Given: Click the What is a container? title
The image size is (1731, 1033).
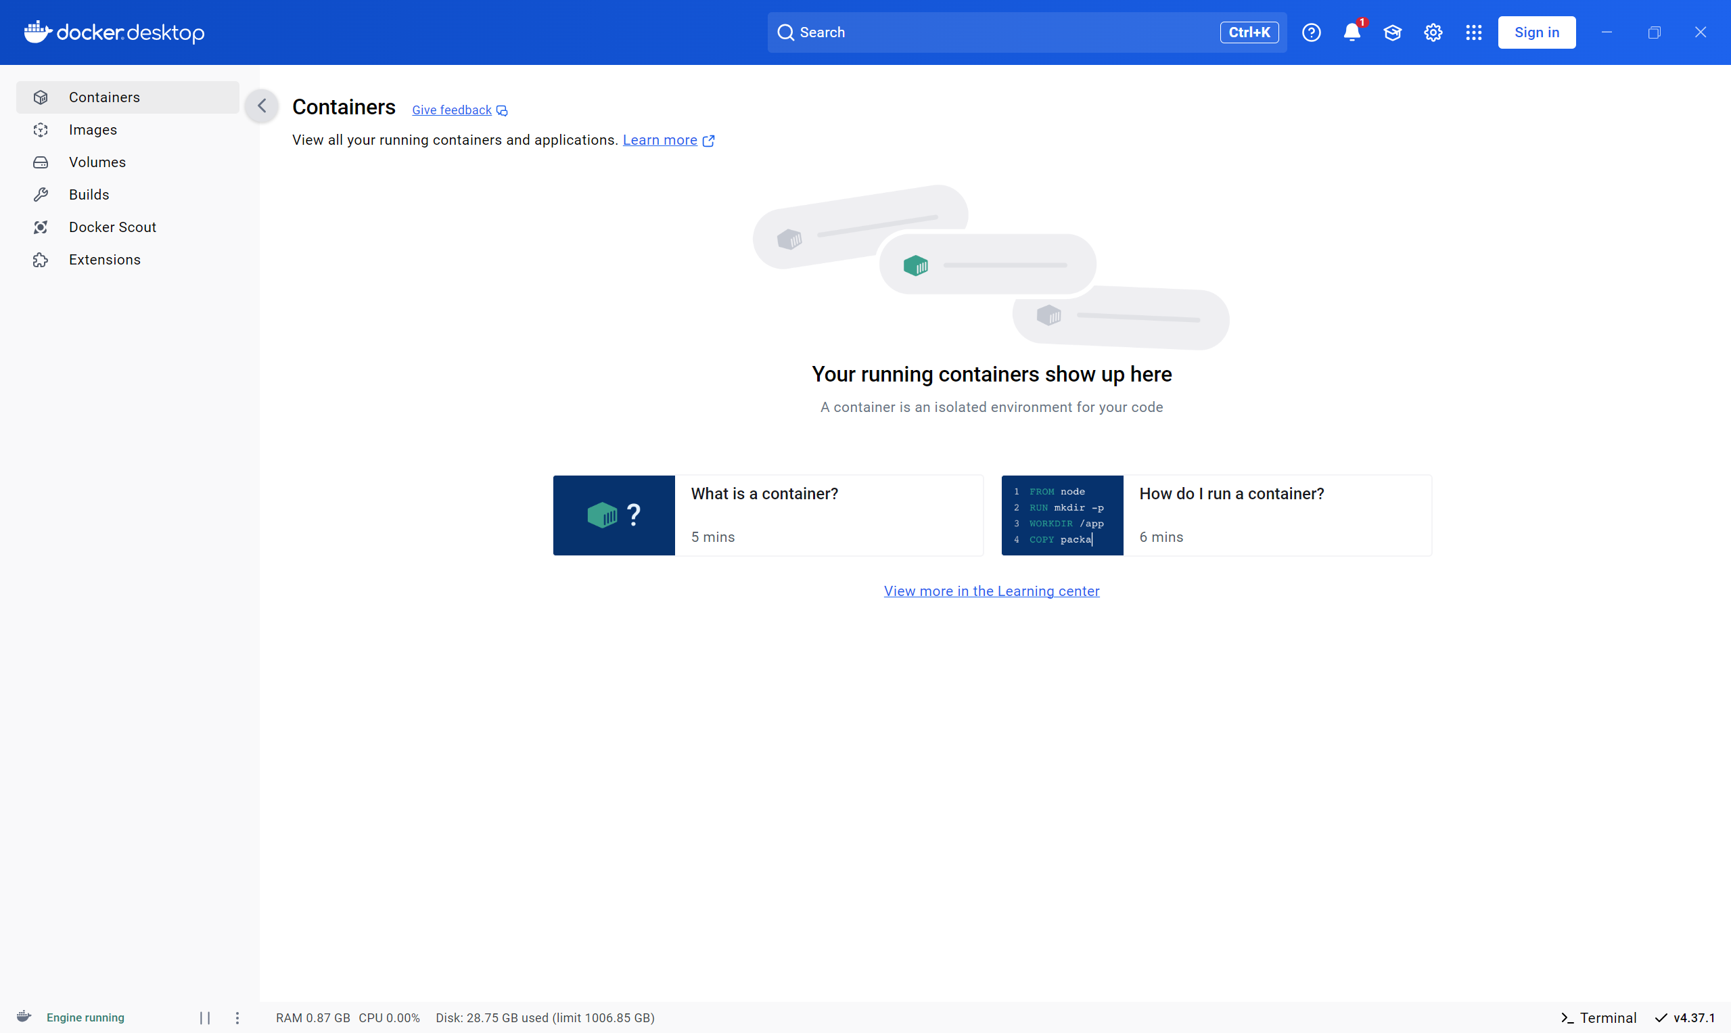Looking at the screenshot, I should point(764,494).
